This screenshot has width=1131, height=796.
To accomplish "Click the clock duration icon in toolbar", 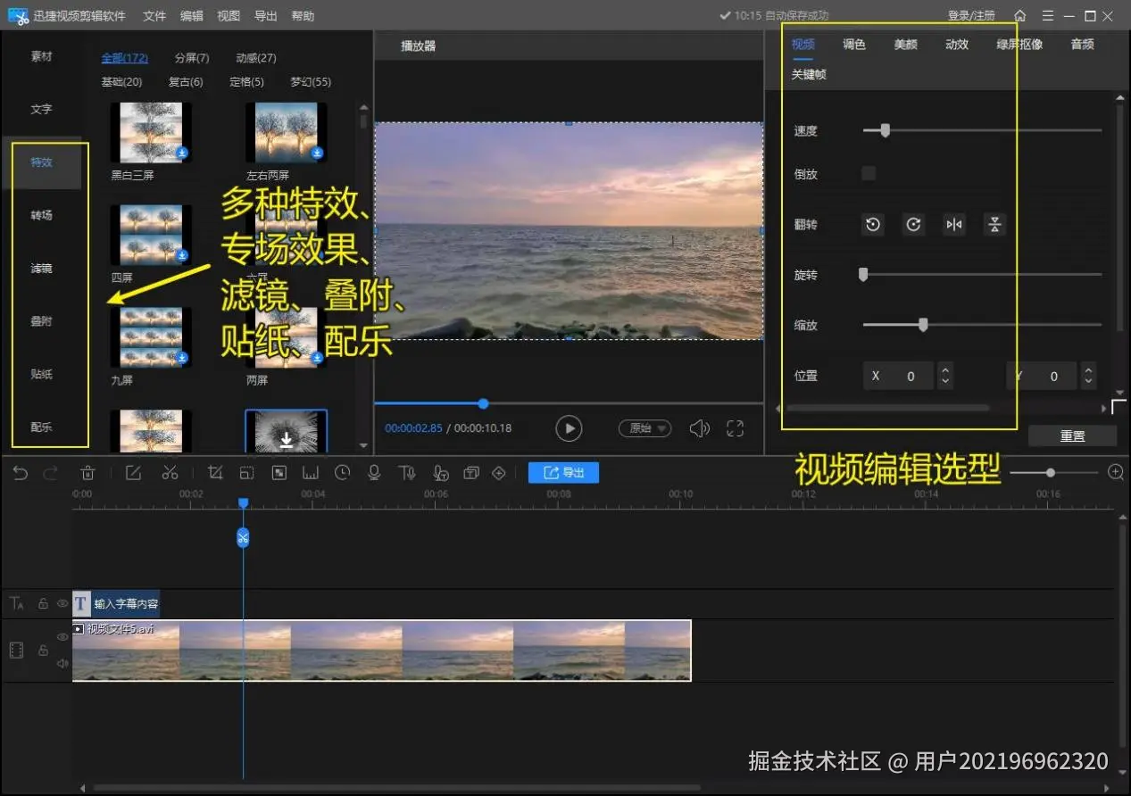I will pos(343,473).
